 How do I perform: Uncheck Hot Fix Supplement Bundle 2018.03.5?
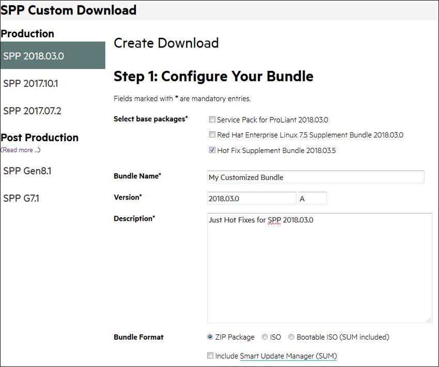pyautogui.click(x=212, y=150)
